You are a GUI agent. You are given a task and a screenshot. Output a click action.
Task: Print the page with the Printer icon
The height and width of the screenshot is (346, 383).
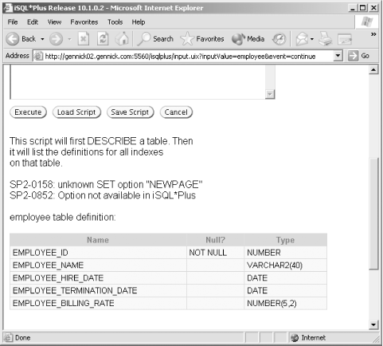[x=325, y=39]
